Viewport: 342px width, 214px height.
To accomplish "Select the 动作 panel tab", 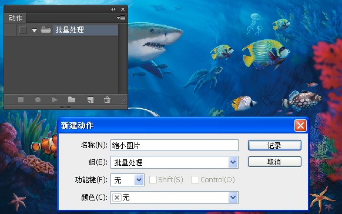I will [x=15, y=18].
